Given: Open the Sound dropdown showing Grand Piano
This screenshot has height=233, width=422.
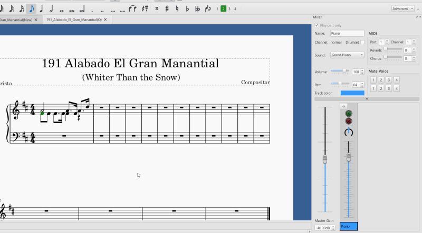Looking at the screenshot, I should click(347, 55).
